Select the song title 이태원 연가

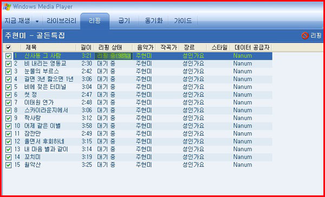point(39,102)
